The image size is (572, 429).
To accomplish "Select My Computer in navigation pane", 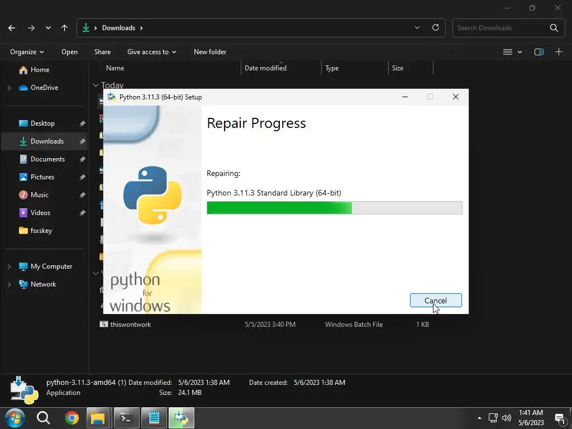I will [x=51, y=266].
